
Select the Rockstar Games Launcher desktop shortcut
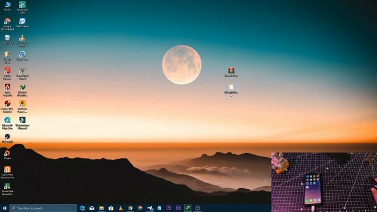point(22,107)
